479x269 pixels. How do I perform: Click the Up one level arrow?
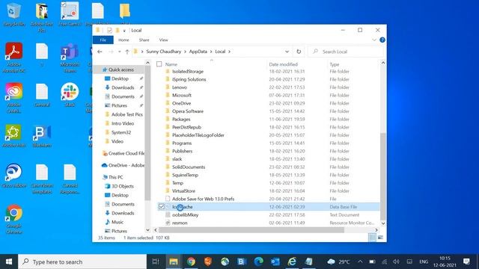tap(127, 52)
